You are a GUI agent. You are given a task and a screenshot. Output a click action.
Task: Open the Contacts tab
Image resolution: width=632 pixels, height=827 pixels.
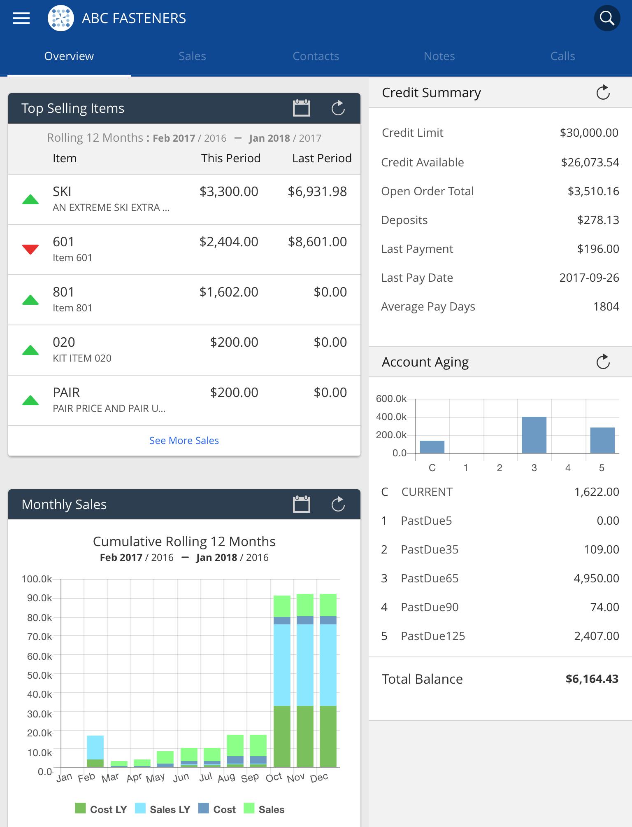pos(316,56)
